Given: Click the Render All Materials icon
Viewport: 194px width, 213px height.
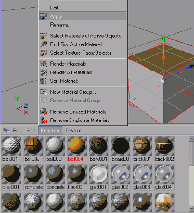Looking at the screenshot, I should point(44,72).
